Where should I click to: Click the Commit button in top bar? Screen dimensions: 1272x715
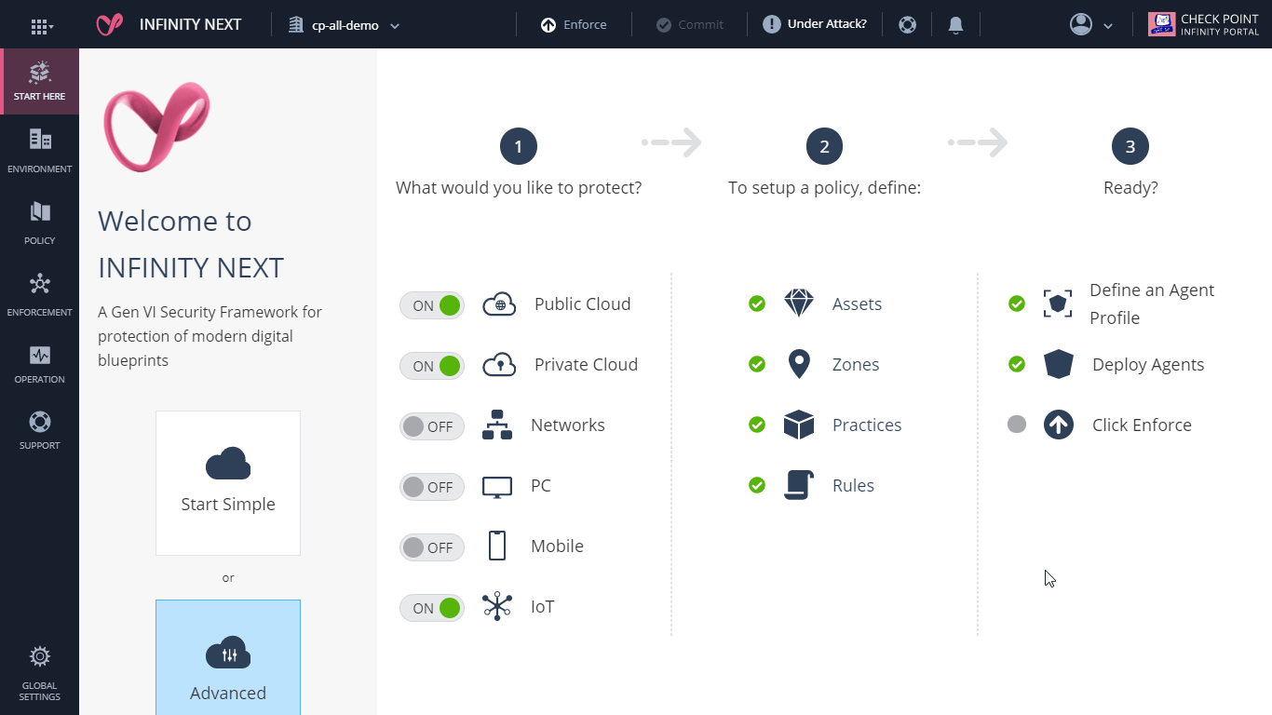(690, 25)
